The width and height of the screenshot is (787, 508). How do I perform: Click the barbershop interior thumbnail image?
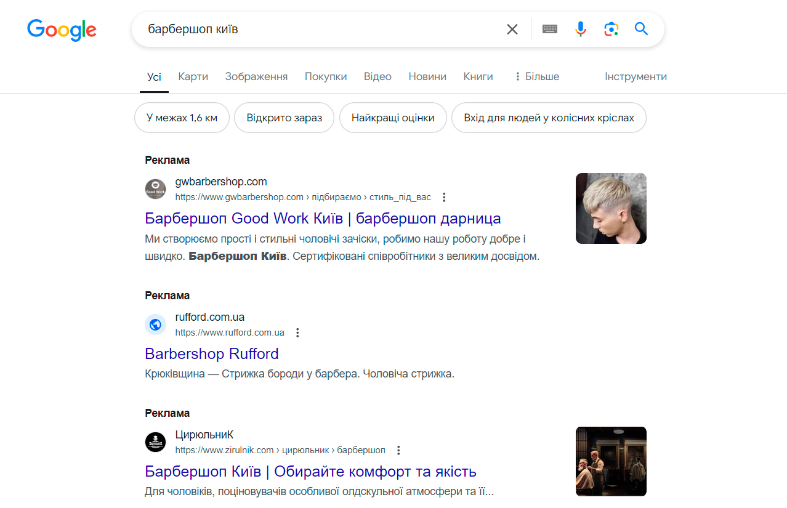point(611,461)
